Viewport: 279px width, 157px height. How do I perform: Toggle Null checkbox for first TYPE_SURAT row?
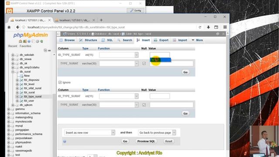click(144, 63)
